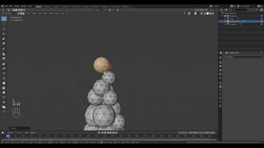Select the Edge Slide tool
Screen dimensions: 264x148
4,97
